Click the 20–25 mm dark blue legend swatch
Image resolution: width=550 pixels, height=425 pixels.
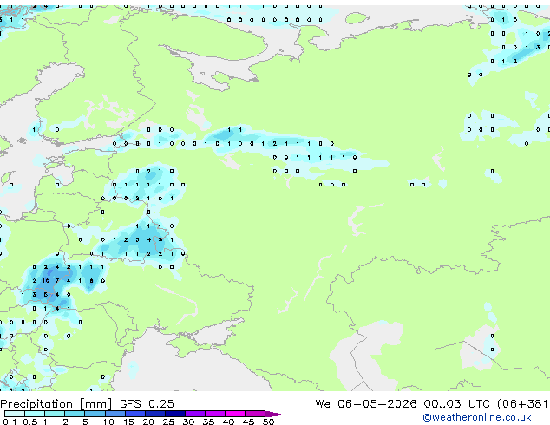(155, 414)
